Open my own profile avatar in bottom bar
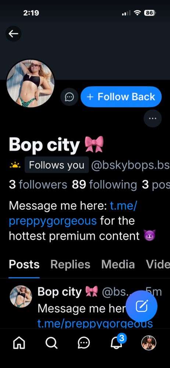The image size is (170, 368). (x=149, y=343)
